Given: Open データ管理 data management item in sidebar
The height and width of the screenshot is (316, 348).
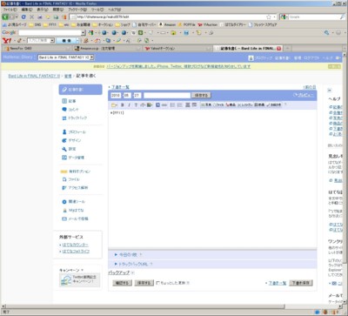Looking at the screenshot, I should (73, 158).
